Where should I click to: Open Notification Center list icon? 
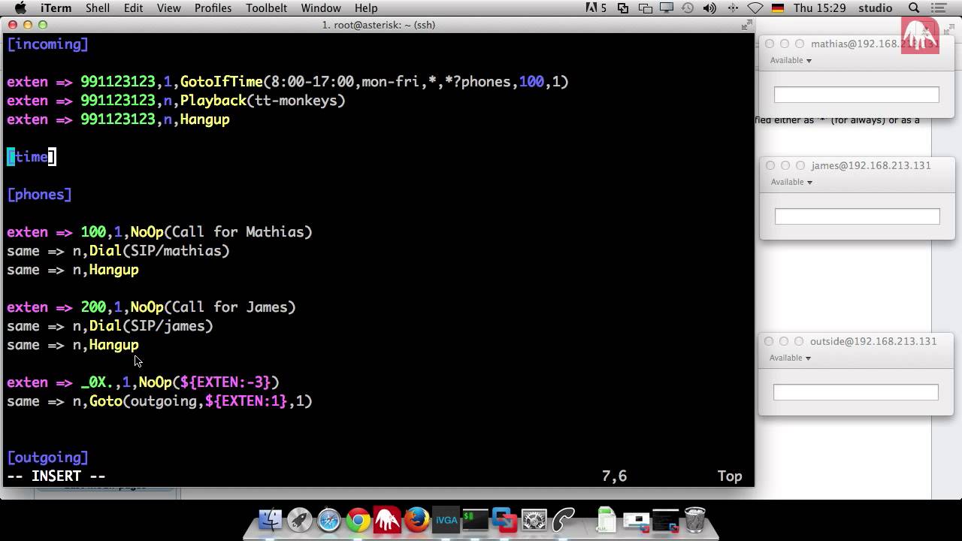(x=939, y=8)
